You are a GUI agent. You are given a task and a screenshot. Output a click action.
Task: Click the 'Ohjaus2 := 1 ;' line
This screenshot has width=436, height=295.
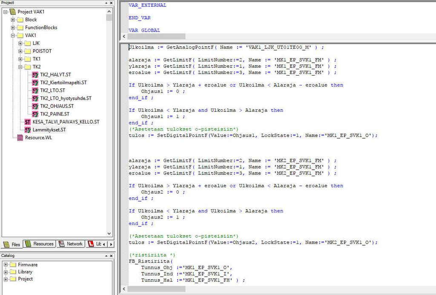coord(163,217)
